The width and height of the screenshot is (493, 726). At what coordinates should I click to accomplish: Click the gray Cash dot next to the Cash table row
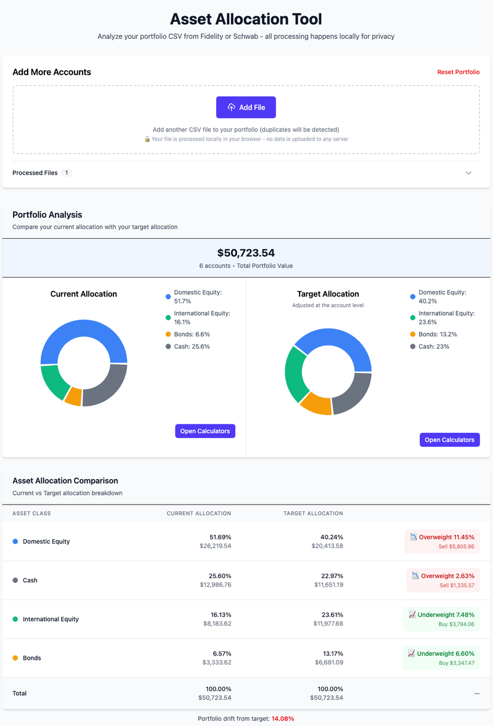pos(15,580)
